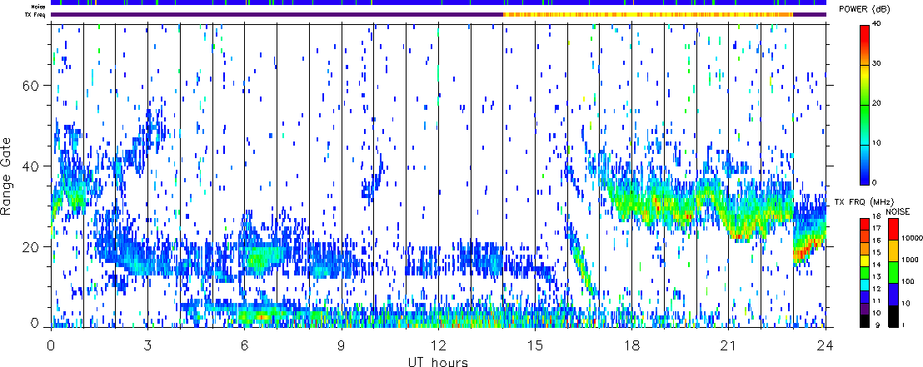Pick the yellow band of the POWER colorbar
Screen dimensions: 923x367
point(865,73)
